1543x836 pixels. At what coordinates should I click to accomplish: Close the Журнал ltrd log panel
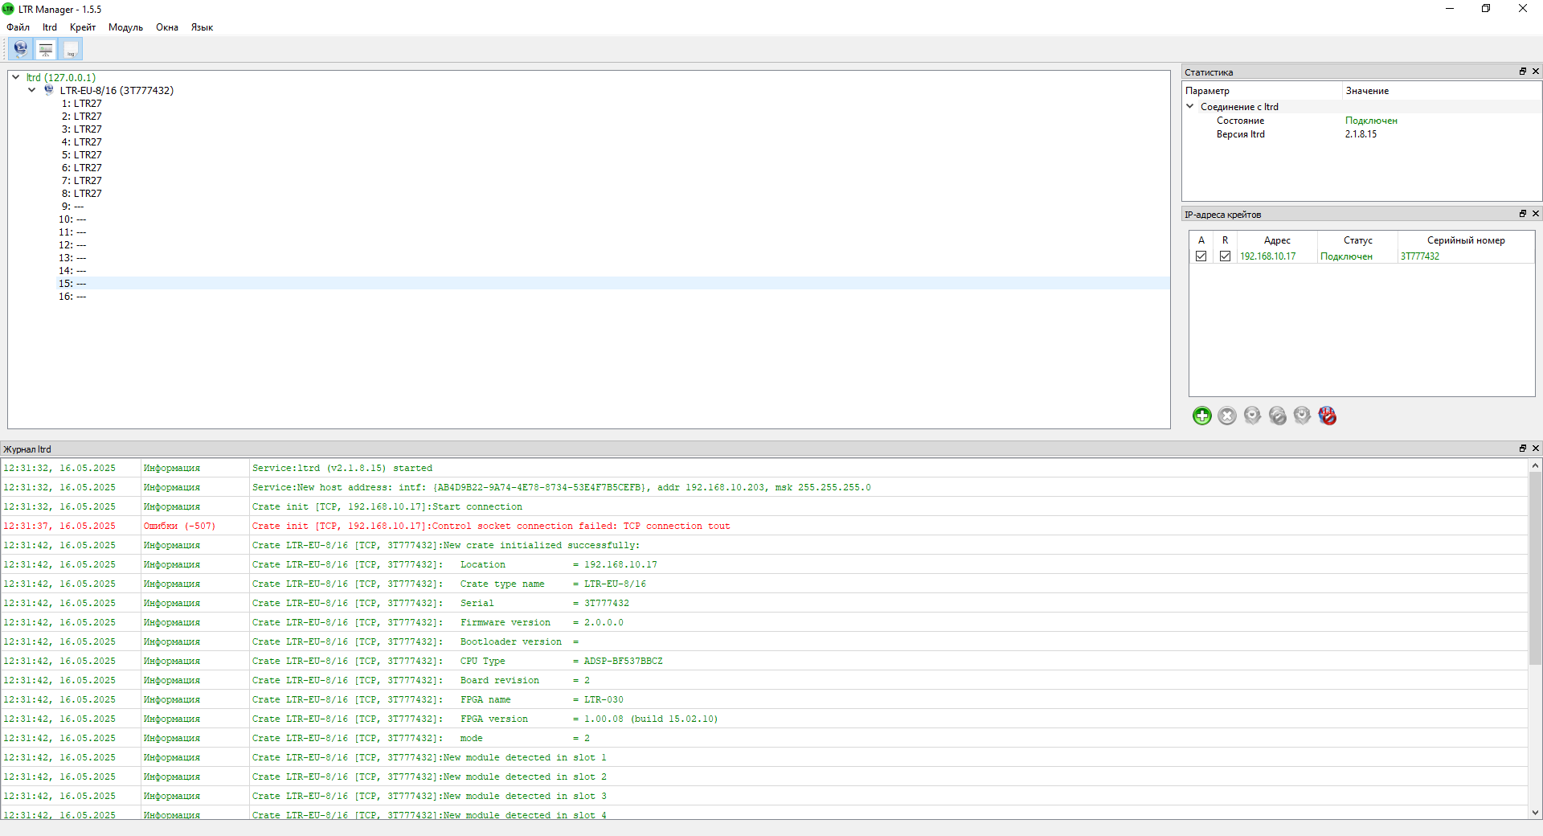point(1536,449)
